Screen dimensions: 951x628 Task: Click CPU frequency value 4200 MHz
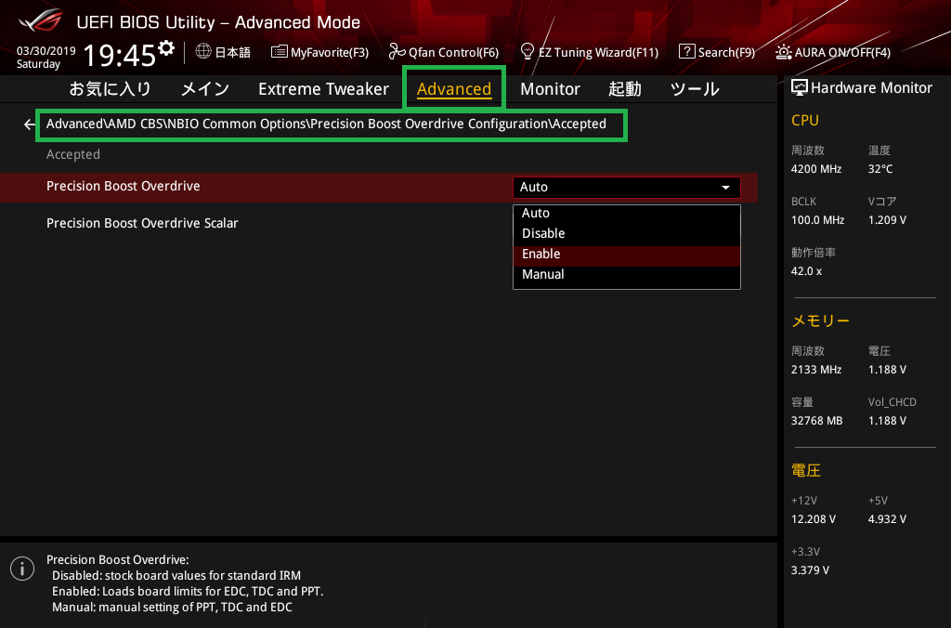tap(815, 169)
